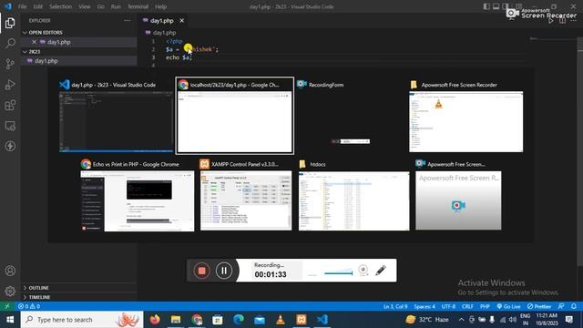Stop the recording with the red stop button
This screenshot has height=328, width=583.
pos(201,271)
